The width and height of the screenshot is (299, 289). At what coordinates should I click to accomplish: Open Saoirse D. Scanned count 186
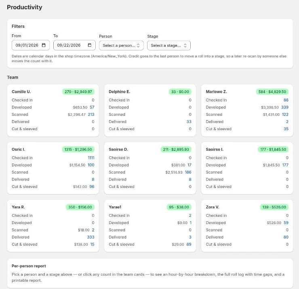188,173
